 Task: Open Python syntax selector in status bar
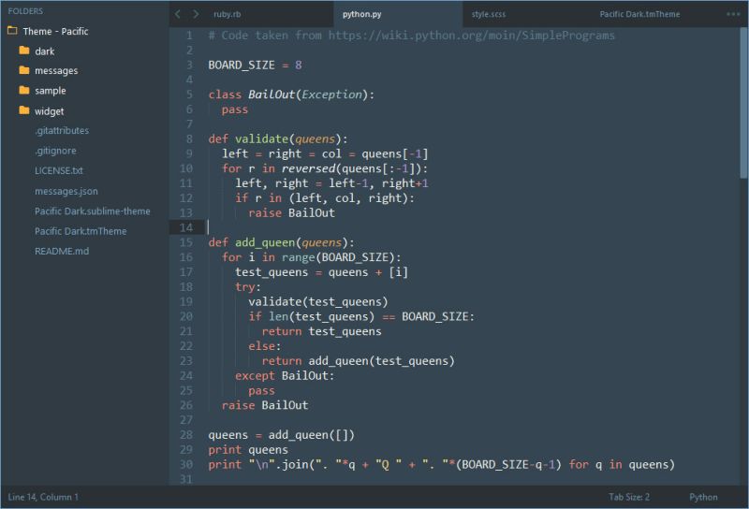click(703, 497)
